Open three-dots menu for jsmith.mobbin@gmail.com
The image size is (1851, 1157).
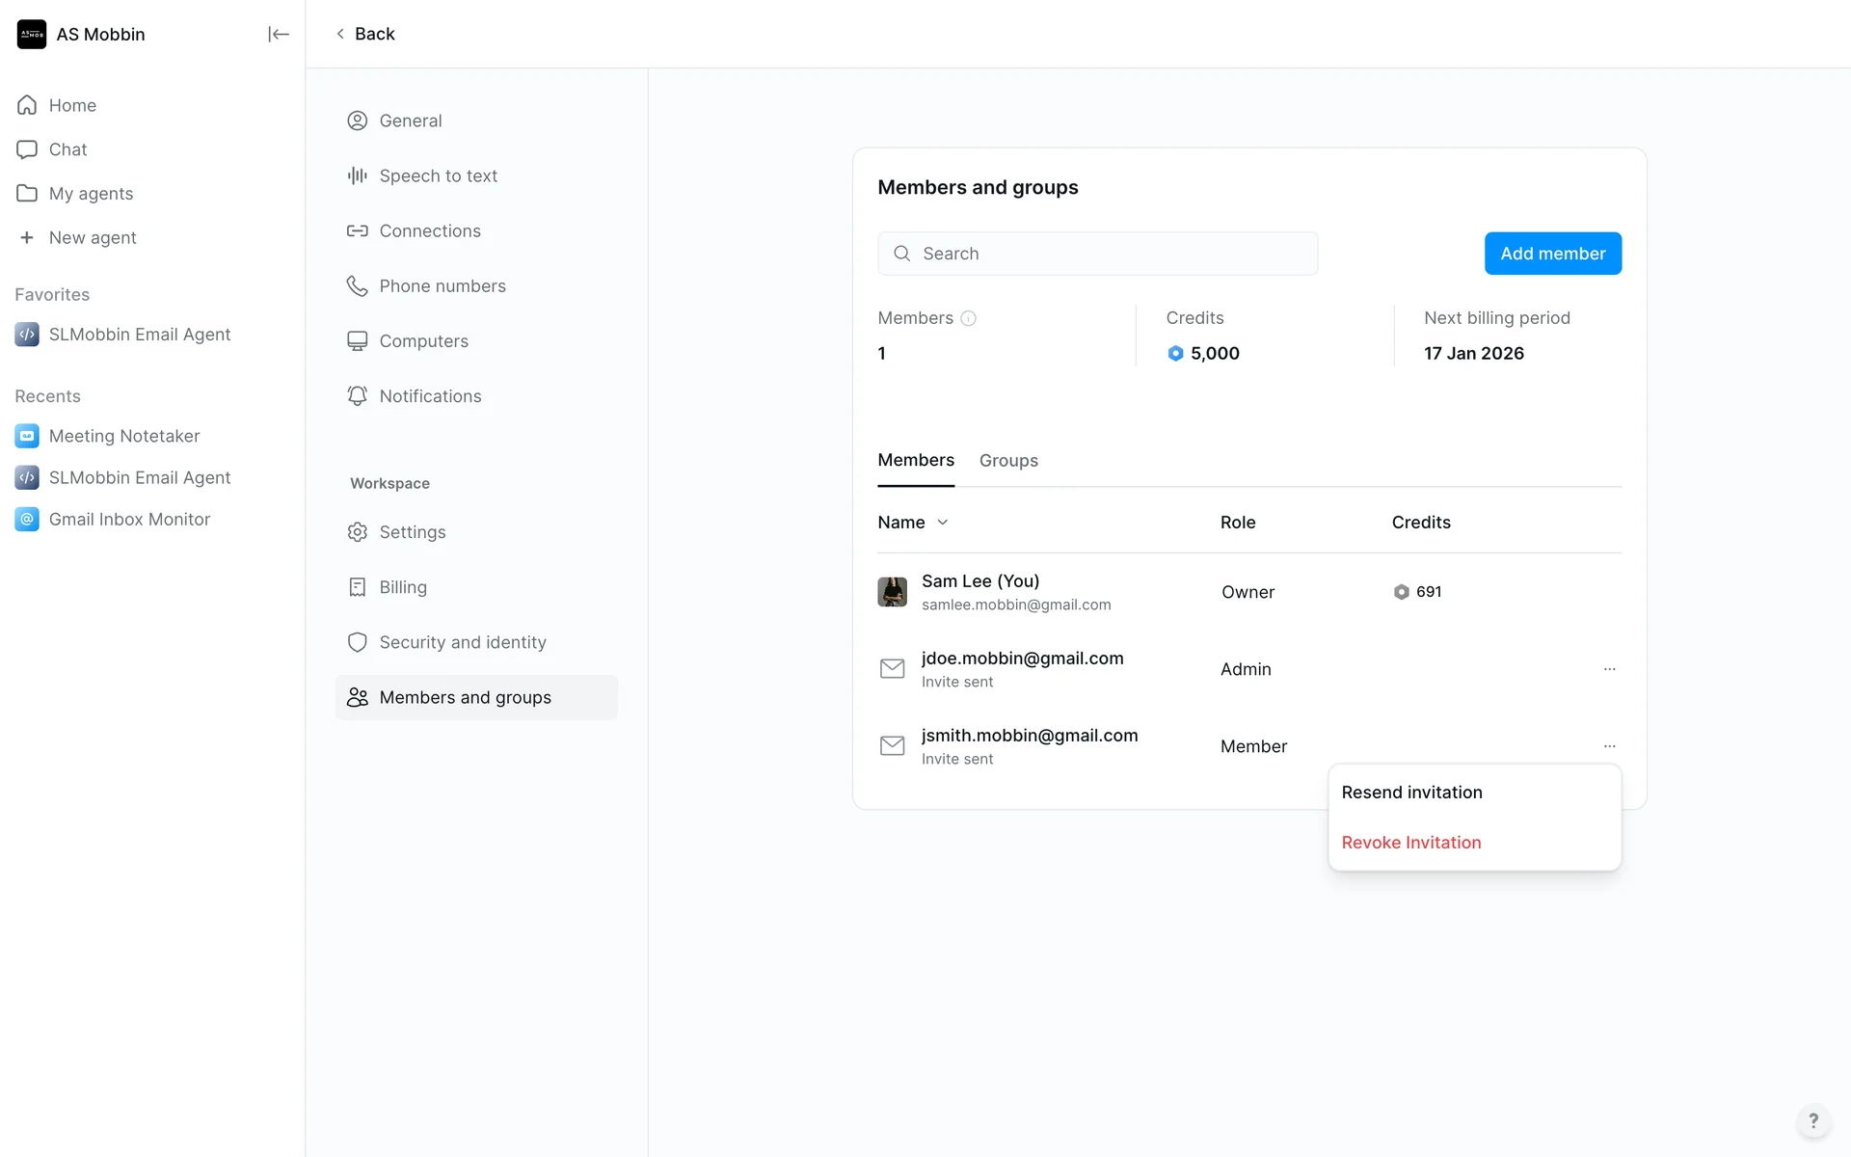point(1609,746)
